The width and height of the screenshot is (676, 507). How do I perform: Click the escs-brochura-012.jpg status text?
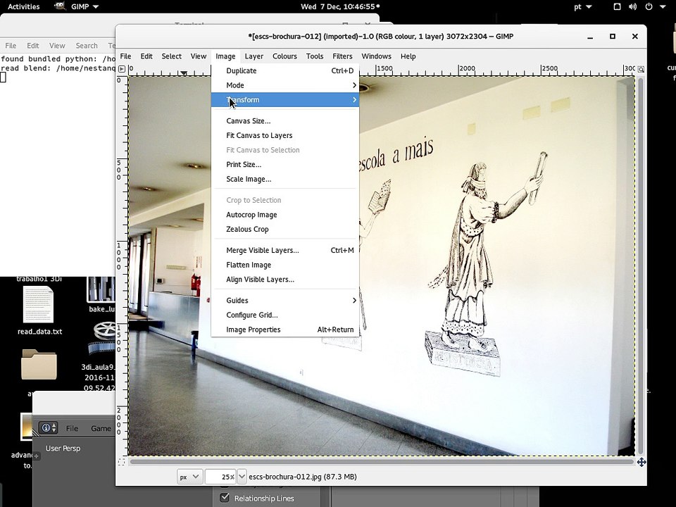click(303, 477)
